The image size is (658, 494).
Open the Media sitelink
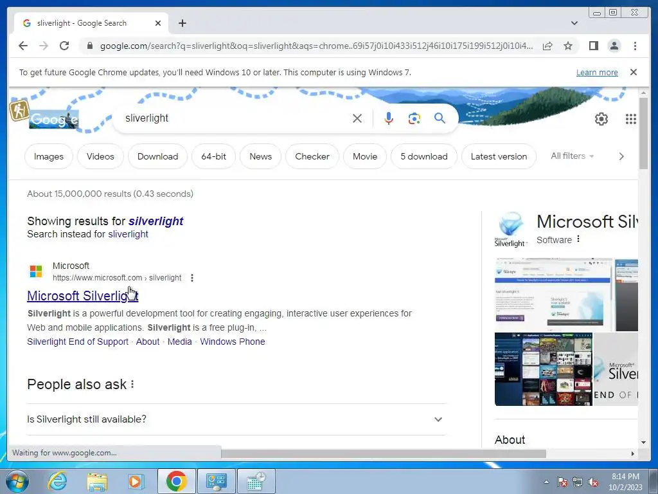(x=180, y=342)
